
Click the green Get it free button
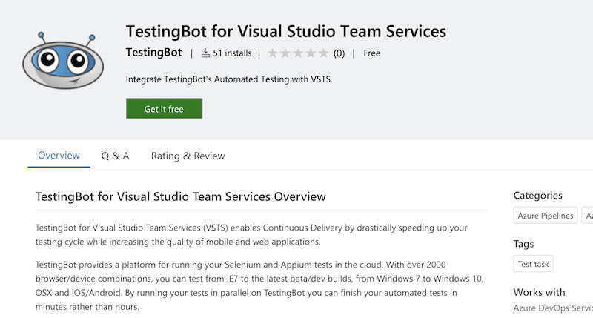pos(164,108)
